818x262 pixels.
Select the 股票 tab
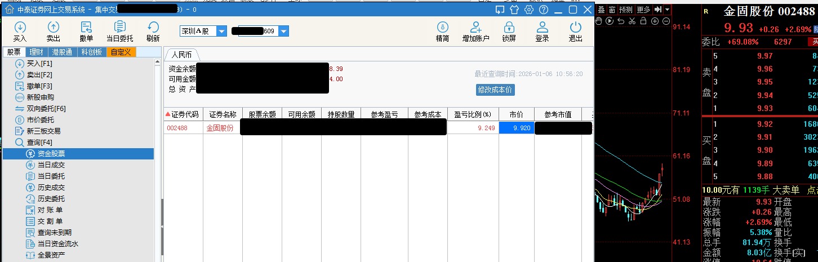[14, 52]
